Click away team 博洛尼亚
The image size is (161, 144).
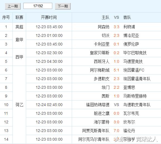[x=131, y=35]
